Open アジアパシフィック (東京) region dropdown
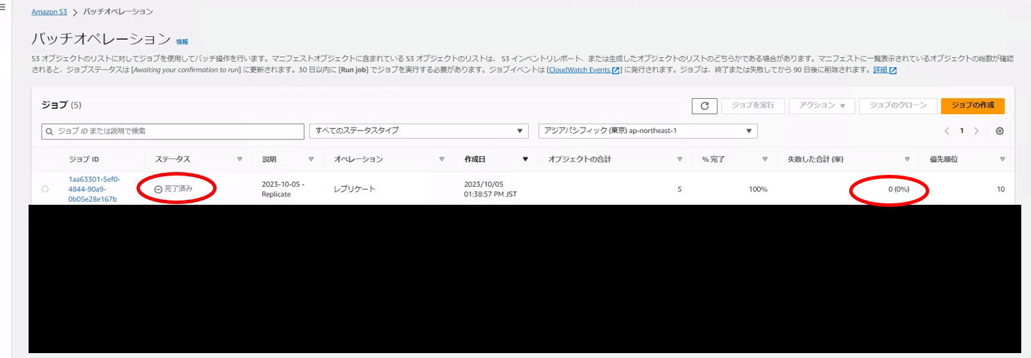This screenshot has width=1031, height=358. [x=648, y=131]
